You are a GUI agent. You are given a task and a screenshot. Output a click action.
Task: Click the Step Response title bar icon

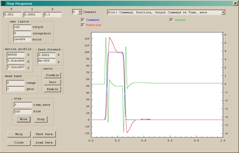(x=3, y=3)
